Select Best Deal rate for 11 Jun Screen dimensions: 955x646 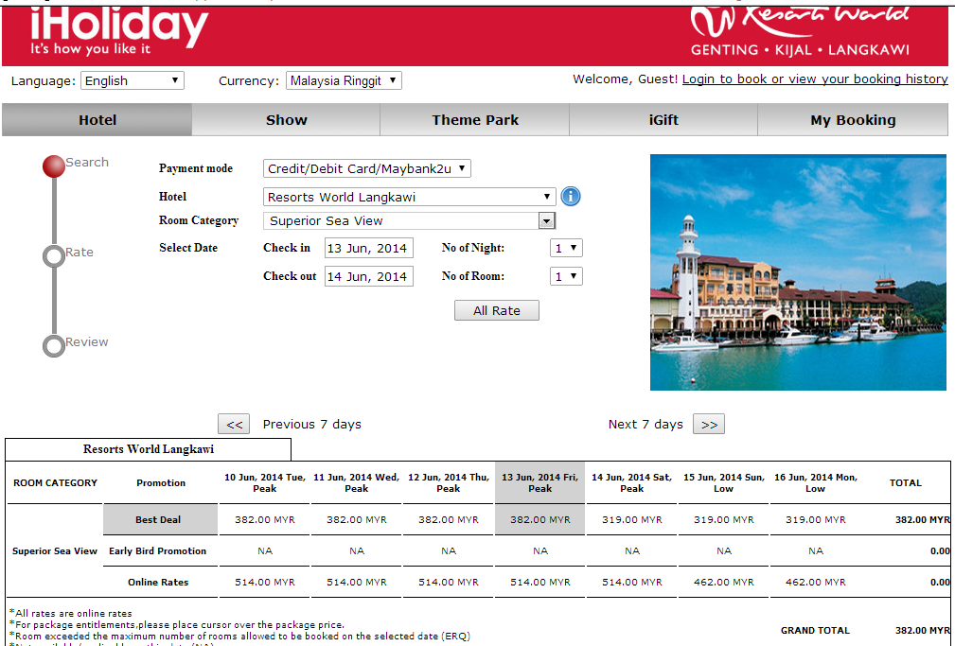tap(356, 519)
